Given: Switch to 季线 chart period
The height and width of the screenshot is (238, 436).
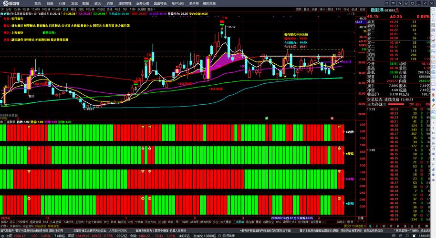Looking at the screenshot, I should (109, 10).
